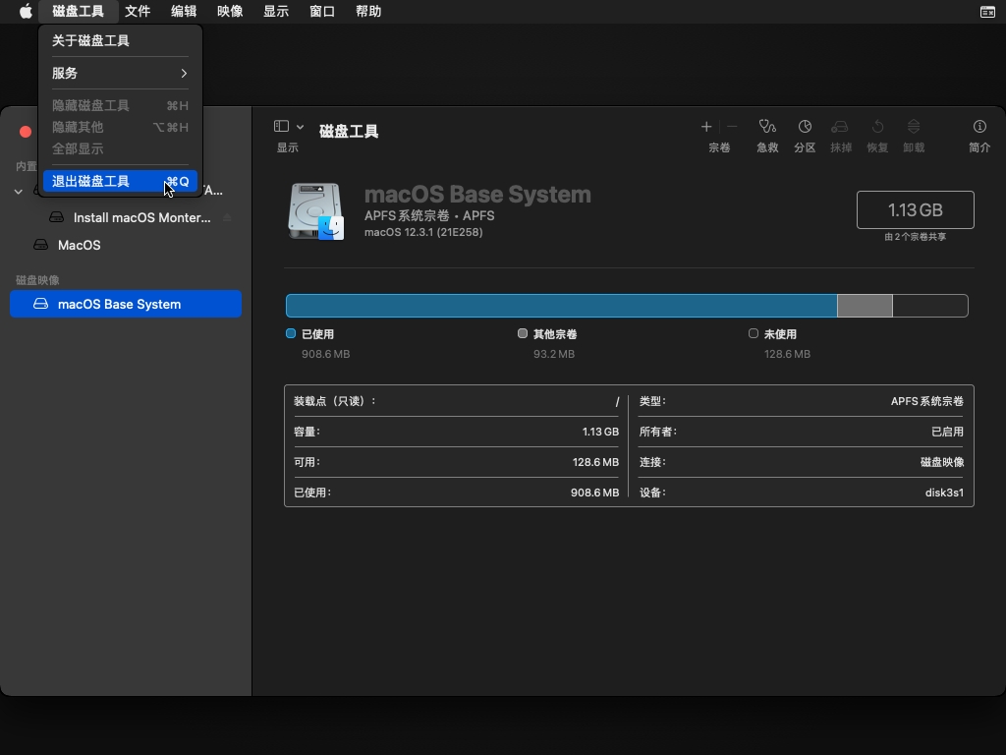Expand the Services (服务) submenu
This screenshot has height=755, width=1006.
120,73
